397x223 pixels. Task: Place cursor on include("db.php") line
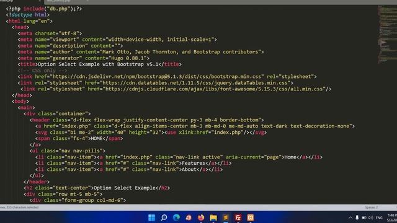(x=44, y=9)
